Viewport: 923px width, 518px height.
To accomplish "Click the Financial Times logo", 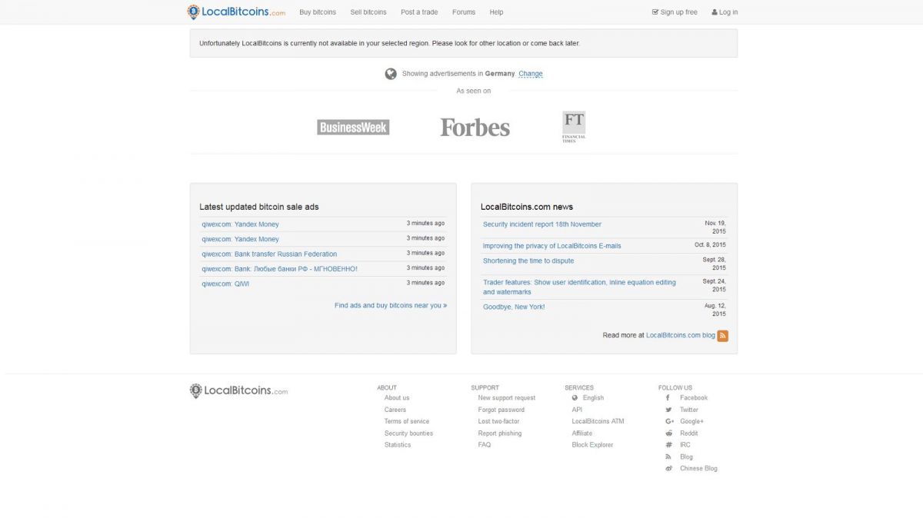I will coord(574,127).
